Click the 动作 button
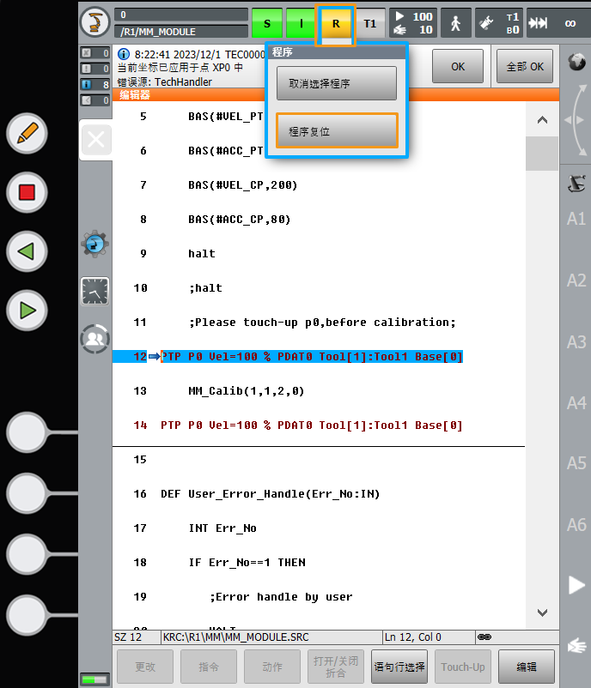 (272, 667)
